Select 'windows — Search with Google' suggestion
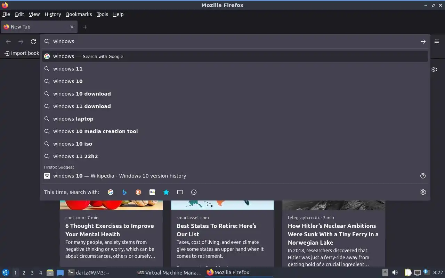 [235, 56]
